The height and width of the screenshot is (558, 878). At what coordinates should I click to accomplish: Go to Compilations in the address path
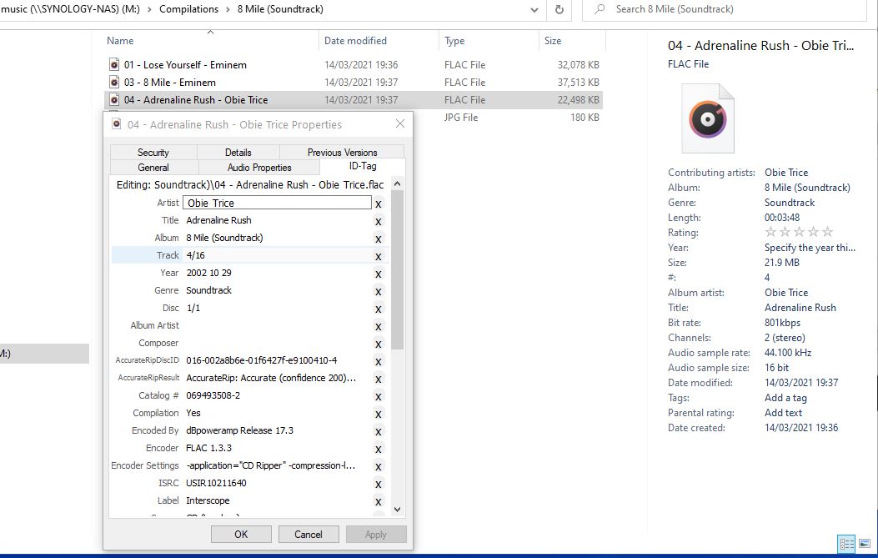click(x=188, y=9)
